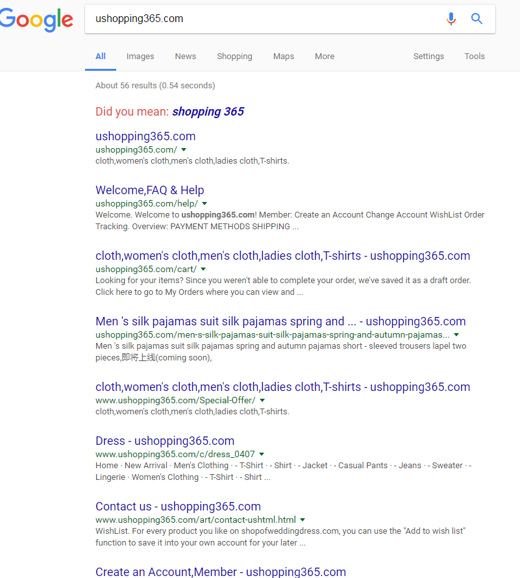
Task: Click the green URL ushopping365.com/cart/
Action: pos(146,269)
